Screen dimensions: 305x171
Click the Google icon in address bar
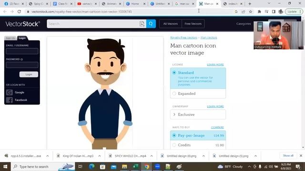point(236,11)
